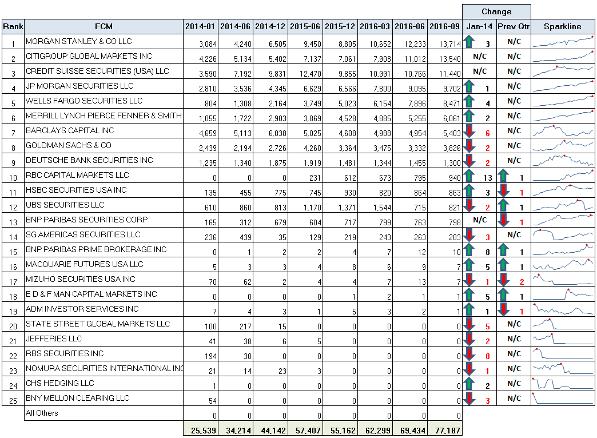Open Morgan Stanley's sparkline chart
Image resolution: width=597 pixels, height=438 pixels.
pyautogui.click(x=563, y=42)
